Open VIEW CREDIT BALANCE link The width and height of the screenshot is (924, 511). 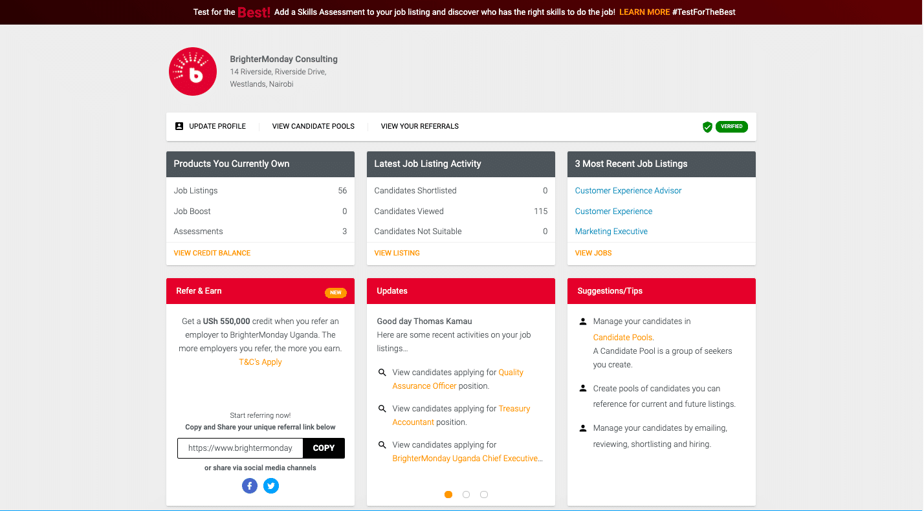coord(212,253)
